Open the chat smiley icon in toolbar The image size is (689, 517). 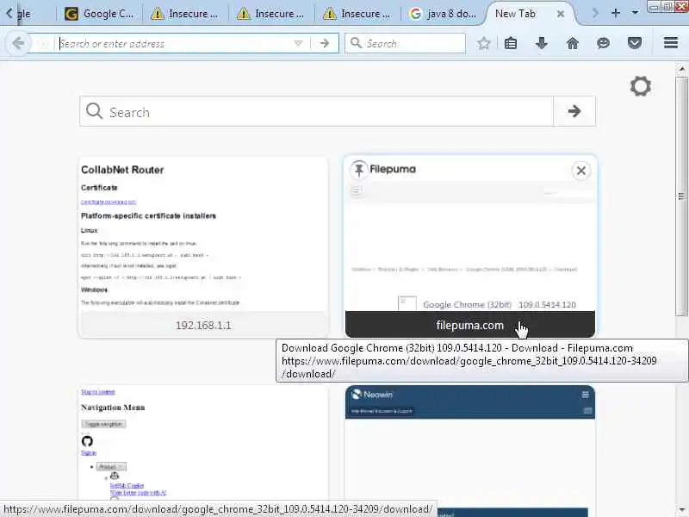(604, 43)
